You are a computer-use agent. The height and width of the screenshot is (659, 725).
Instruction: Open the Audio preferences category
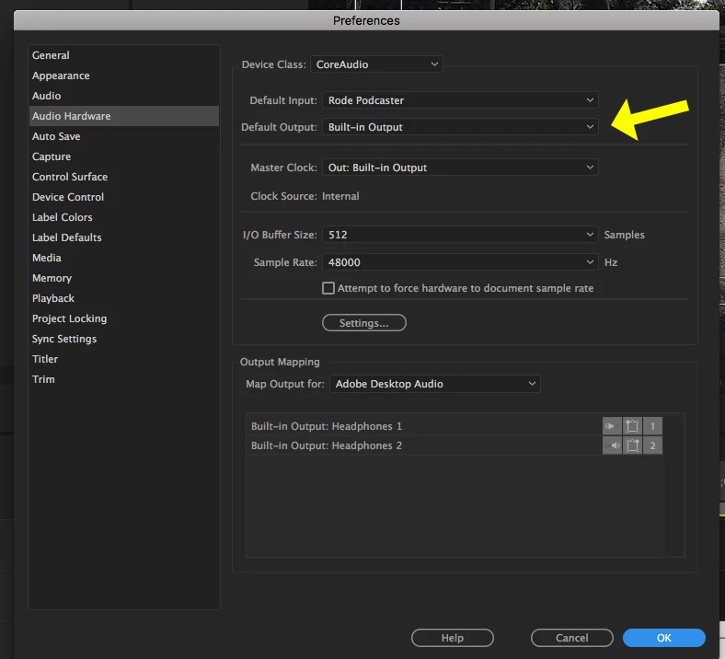(124, 96)
